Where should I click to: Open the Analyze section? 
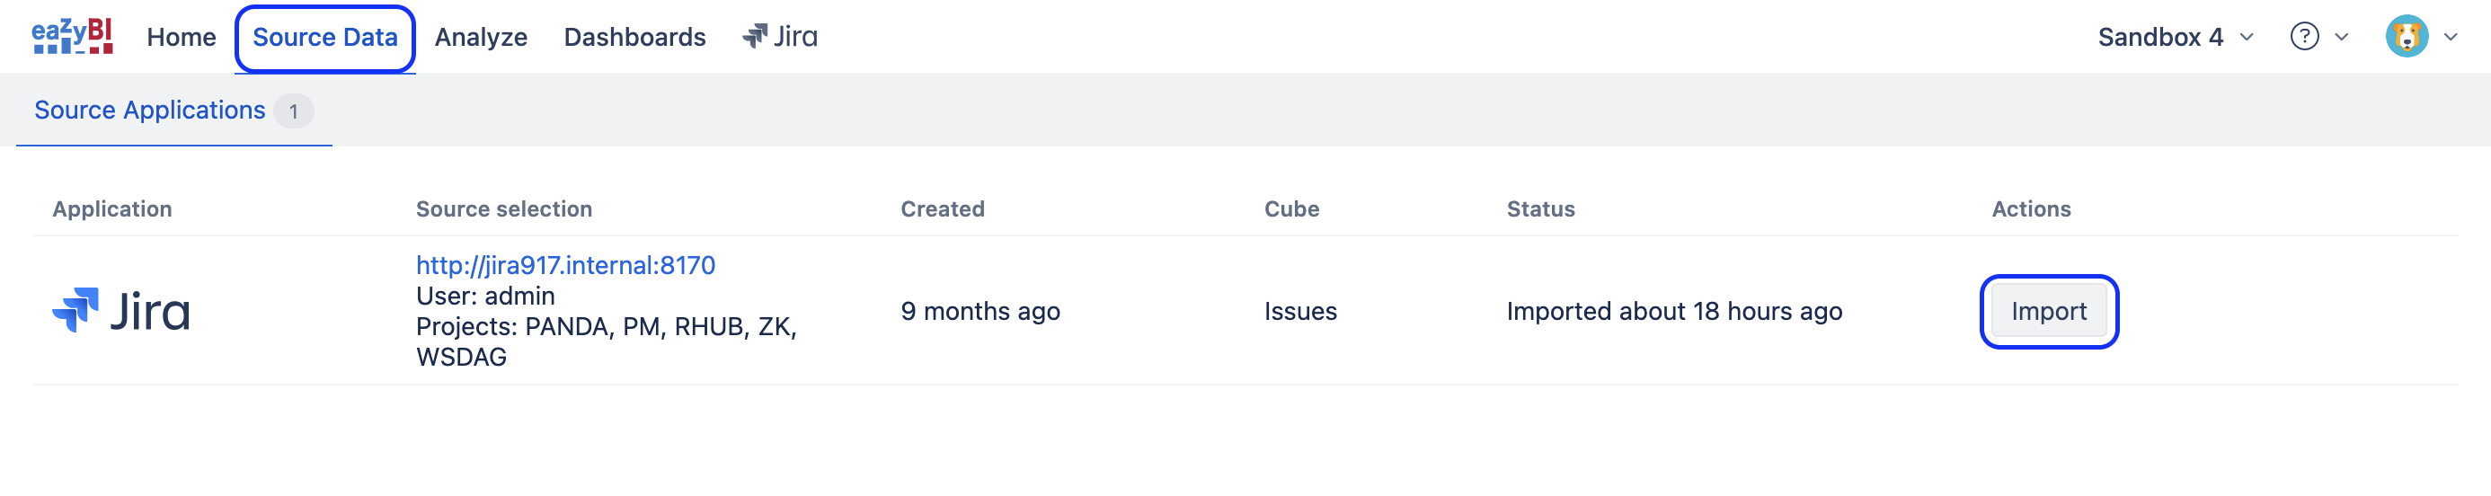click(481, 37)
